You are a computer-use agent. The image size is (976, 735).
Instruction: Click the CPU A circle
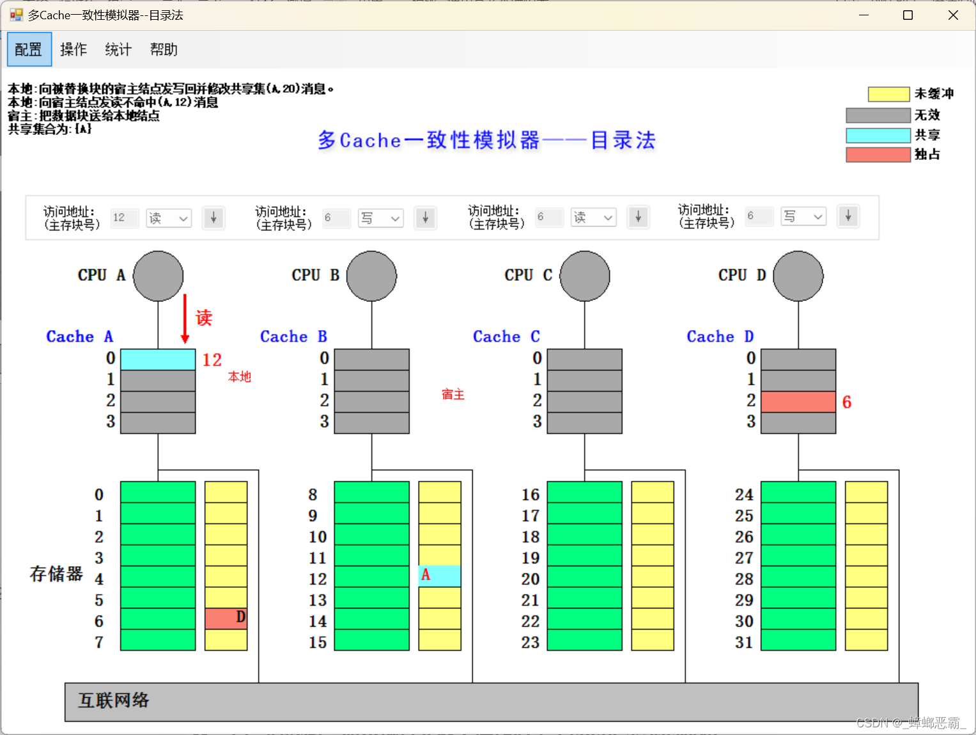[159, 276]
